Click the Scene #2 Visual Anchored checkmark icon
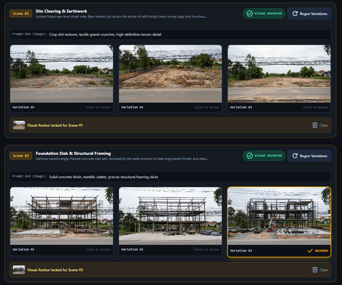Screen dimensions: 342x285 tap(249, 156)
